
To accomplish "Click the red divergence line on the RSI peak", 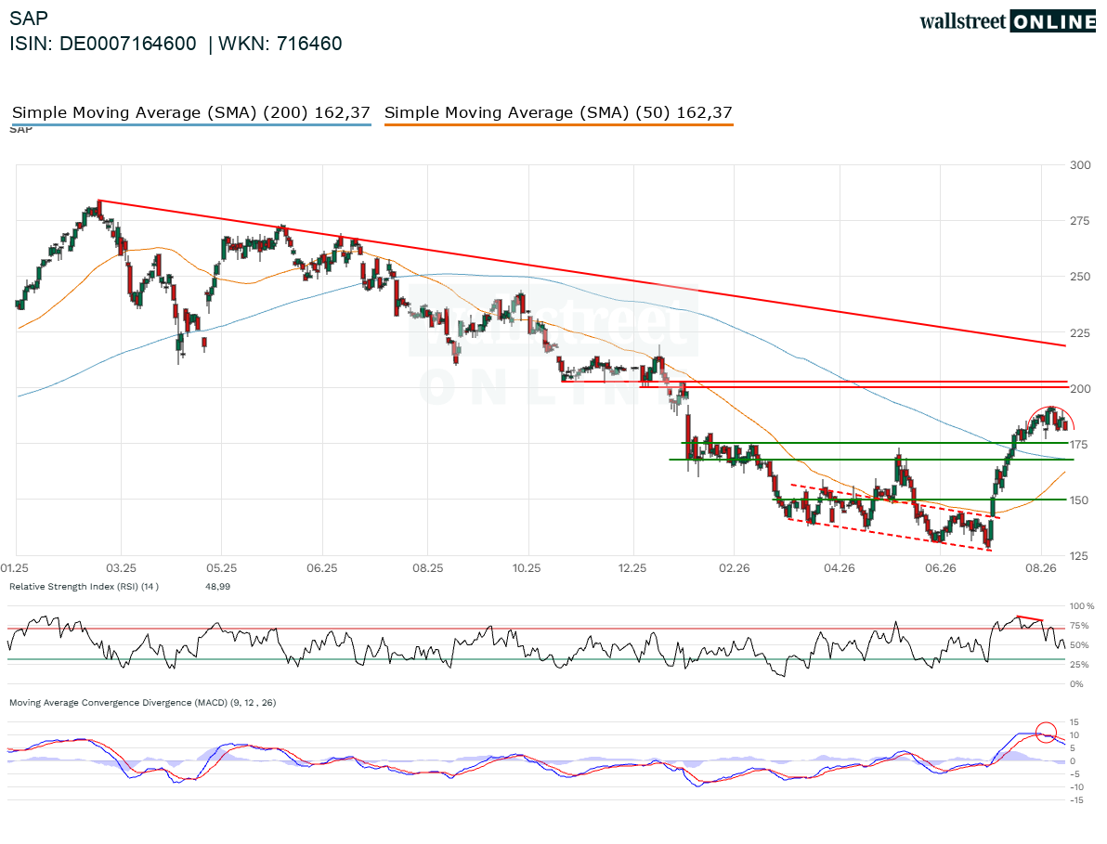I will [x=1029, y=619].
